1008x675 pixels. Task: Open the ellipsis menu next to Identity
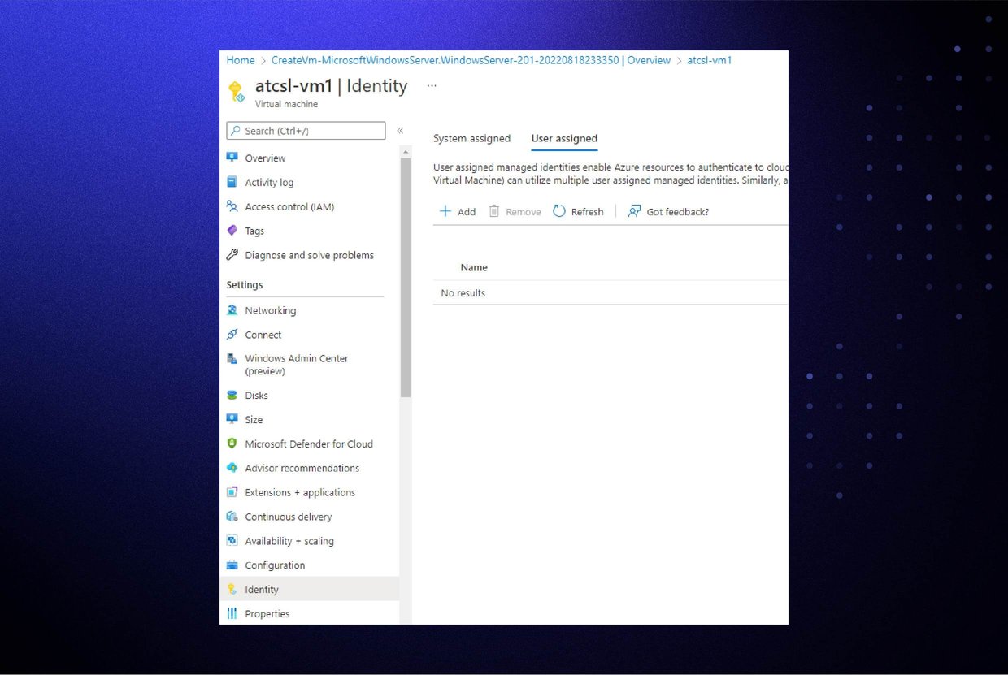coord(432,84)
